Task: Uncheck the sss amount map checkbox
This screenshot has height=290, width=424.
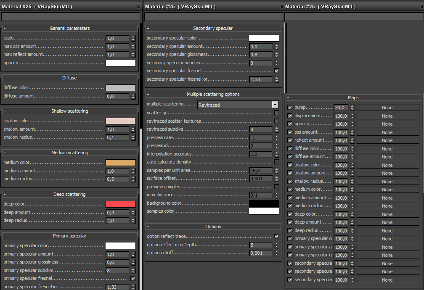Action: [290, 132]
